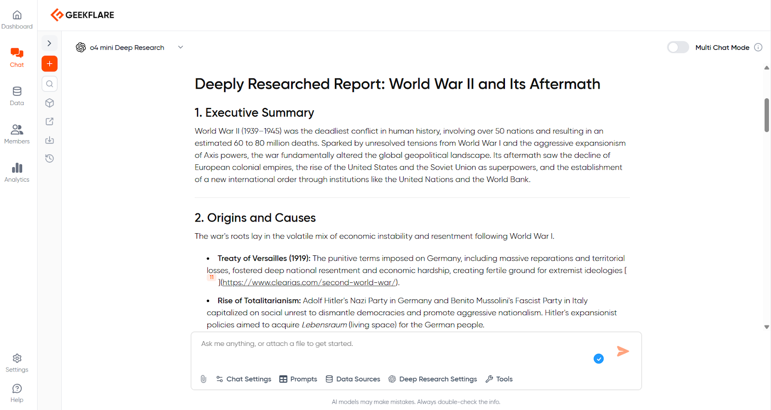The width and height of the screenshot is (771, 410).
Task: Click the cube icon in sidebar
Action: coord(49,103)
